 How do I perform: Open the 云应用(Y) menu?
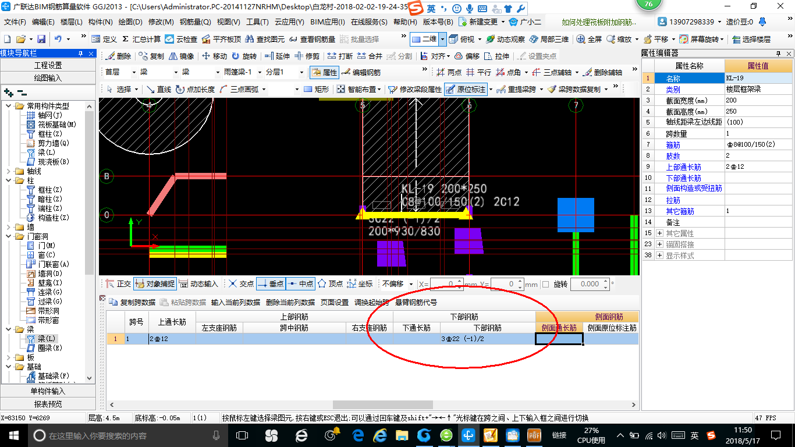coord(289,22)
